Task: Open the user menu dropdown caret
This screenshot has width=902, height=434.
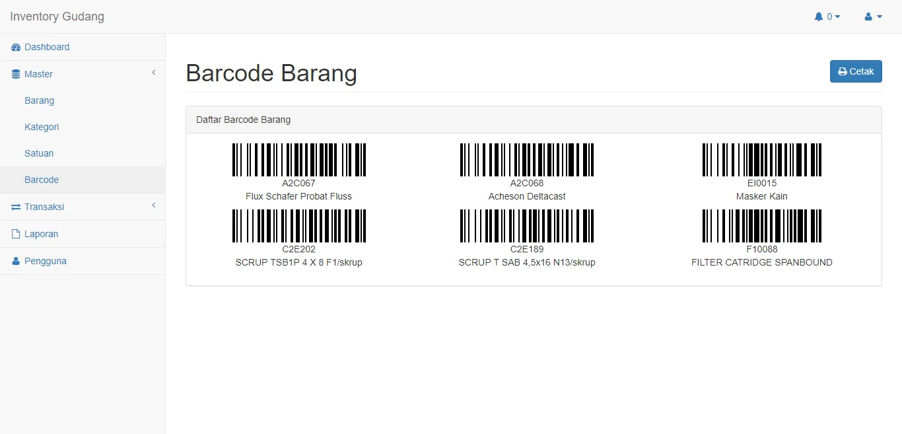Action: [879, 17]
